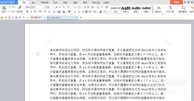
Task: Expand the styles gallery list
Action: click(x=153, y=12)
